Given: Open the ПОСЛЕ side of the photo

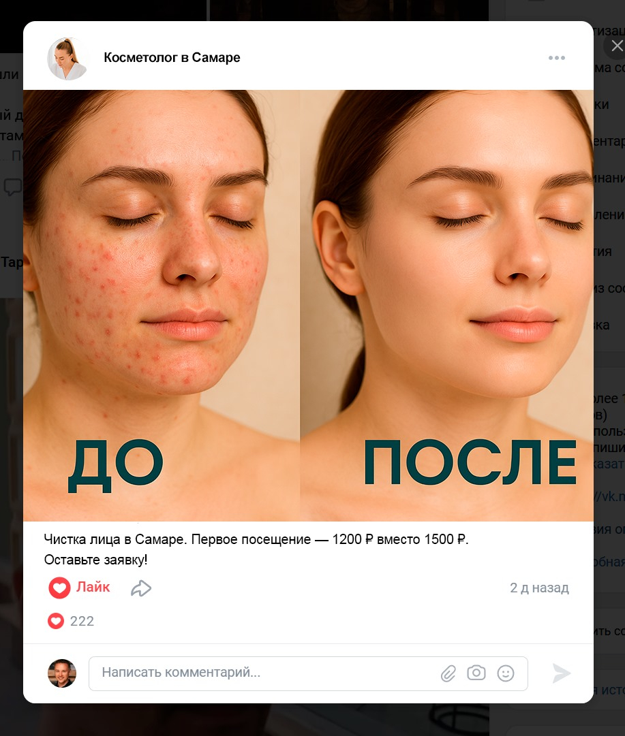Looking at the screenshot, I should (x=447, y=305).
